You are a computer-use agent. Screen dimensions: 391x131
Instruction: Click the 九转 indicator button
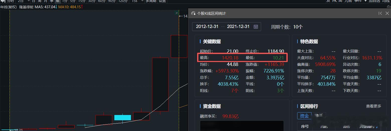[348, 1]
